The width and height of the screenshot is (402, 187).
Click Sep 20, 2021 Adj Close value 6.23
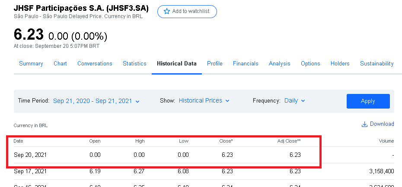coord(295,155)
